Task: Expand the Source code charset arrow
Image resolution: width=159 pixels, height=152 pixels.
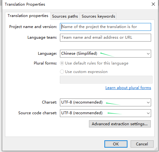Action: [x=148, y=113]
